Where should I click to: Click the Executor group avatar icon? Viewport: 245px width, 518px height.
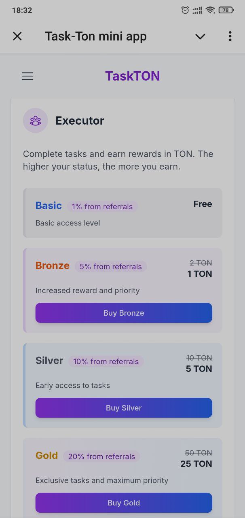coord(35,120)
